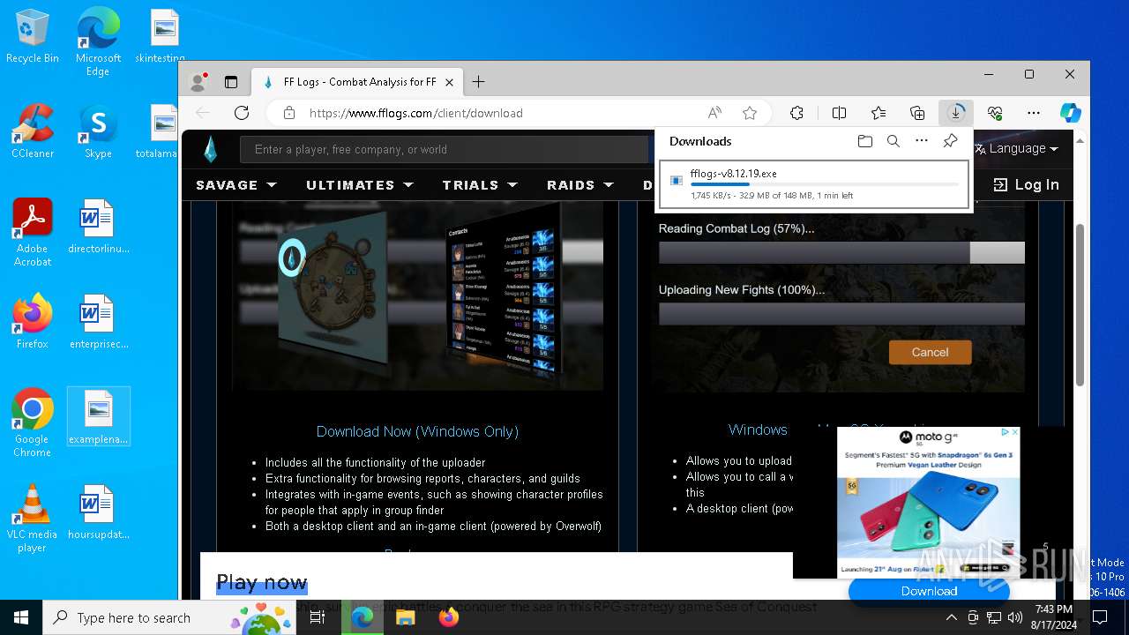Screen dimensions: 1129x635
Task: Open the Edge profile icon
Action: 198,82
